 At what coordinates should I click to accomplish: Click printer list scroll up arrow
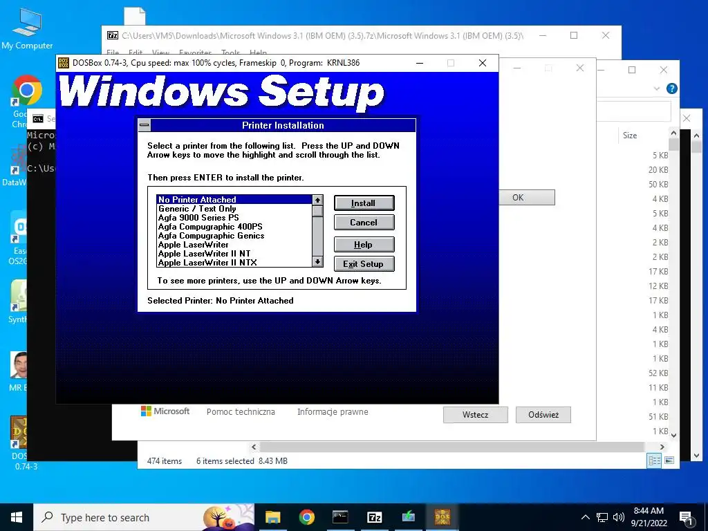[x=318, y=200]
